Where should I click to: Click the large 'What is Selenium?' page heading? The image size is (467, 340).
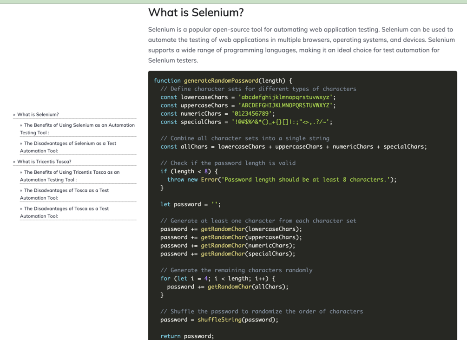pyautogui.click(x=196, y=13)
